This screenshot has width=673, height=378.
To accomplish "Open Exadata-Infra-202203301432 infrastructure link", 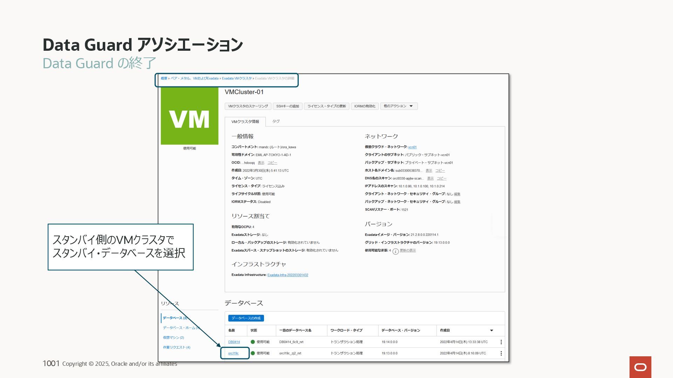I will tap(287, 275).
